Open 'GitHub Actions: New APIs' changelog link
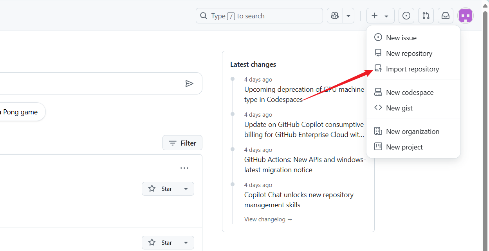Screen dimensions: 489x251 [305, 165]
